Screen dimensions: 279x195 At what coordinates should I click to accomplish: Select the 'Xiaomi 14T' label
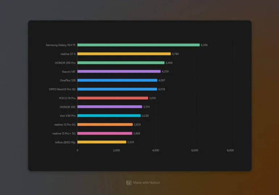(x=69, y=72)
